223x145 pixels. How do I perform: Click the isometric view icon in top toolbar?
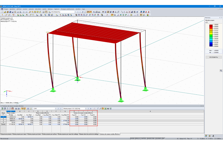pos(108,12)
